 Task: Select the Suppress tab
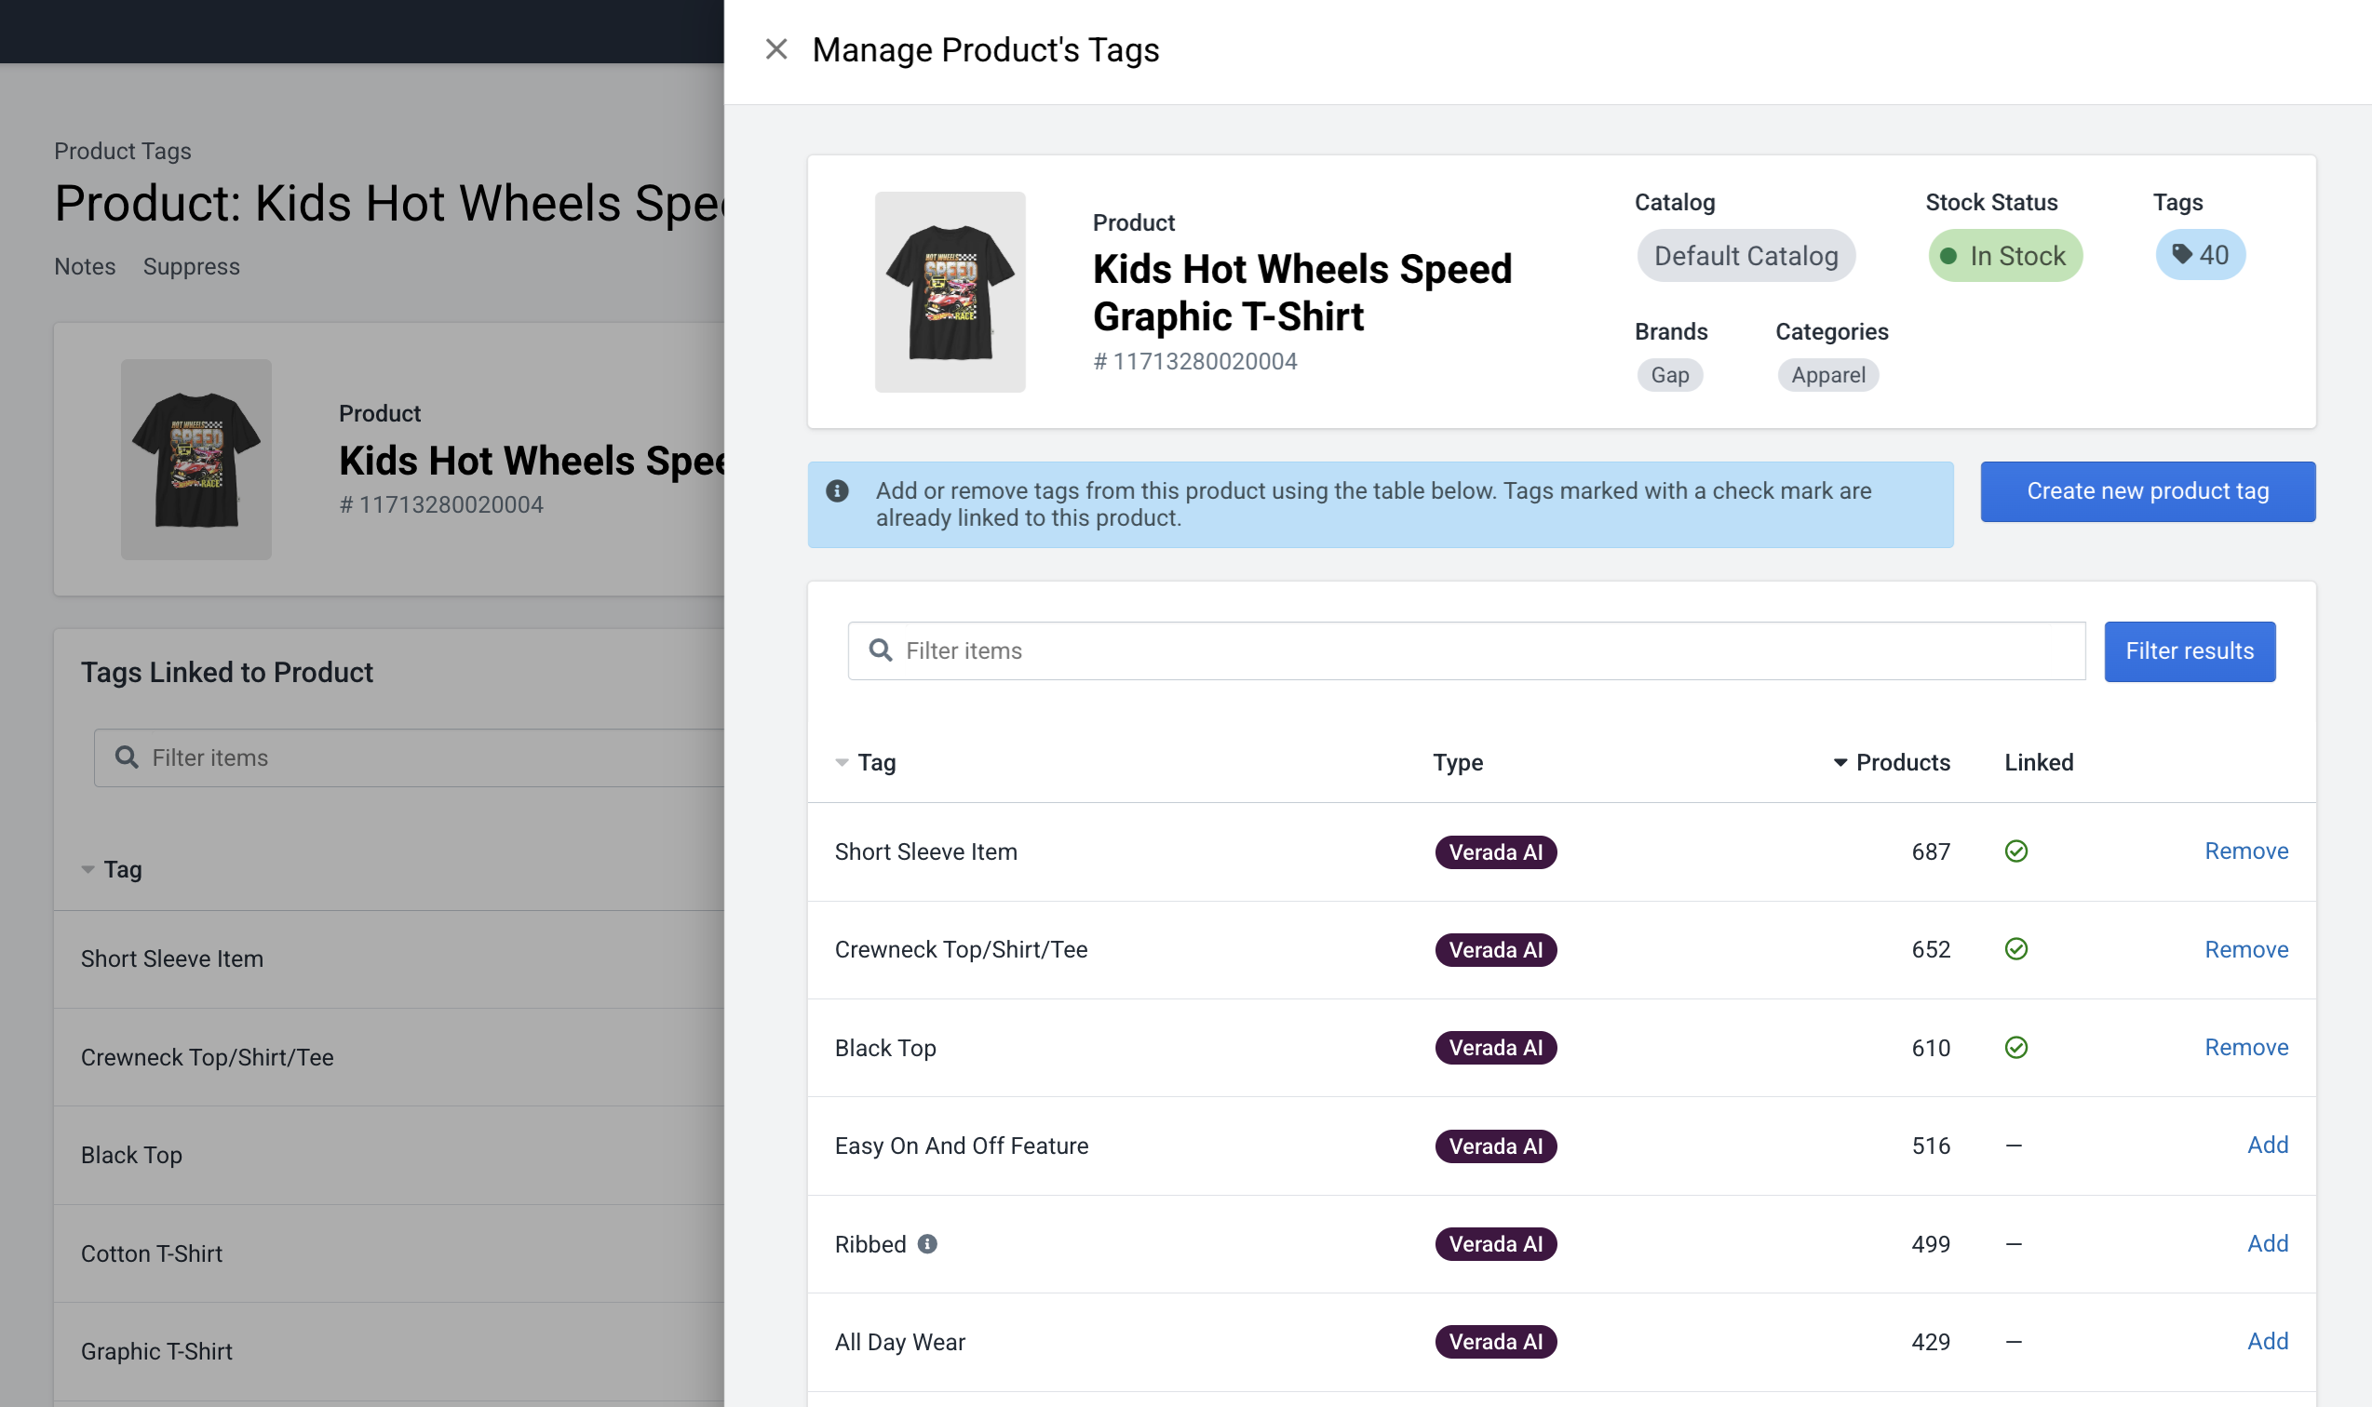[x=192, y=266]
